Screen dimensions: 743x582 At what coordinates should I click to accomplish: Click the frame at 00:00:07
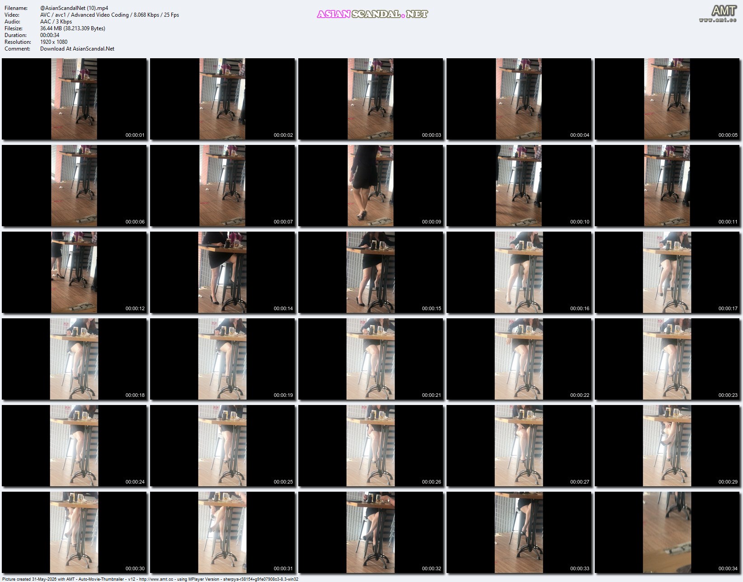[222, 186]
